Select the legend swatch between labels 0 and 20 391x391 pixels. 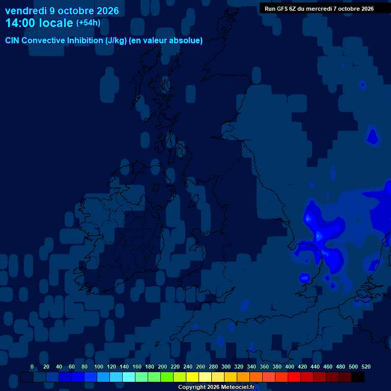coord(40,377)
